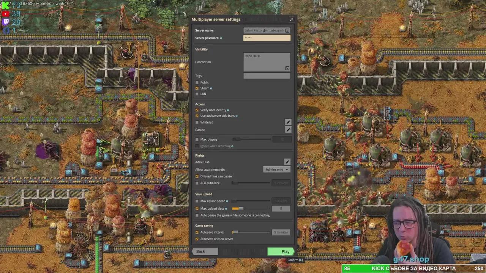Screen dimensions: 486x273
Task: Adjust the Max. upload slots slider
Action: pos(251,209)
